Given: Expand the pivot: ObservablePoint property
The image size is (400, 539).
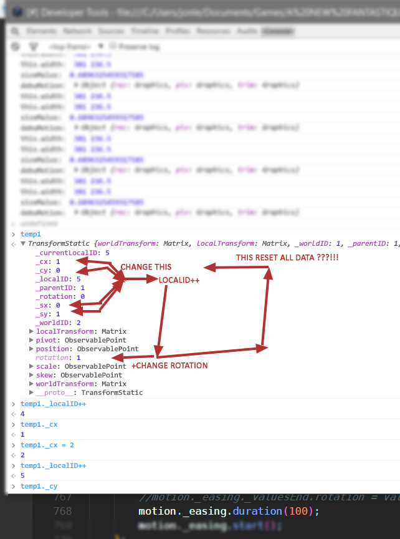Looking at the screenshot, I should 31,340.
